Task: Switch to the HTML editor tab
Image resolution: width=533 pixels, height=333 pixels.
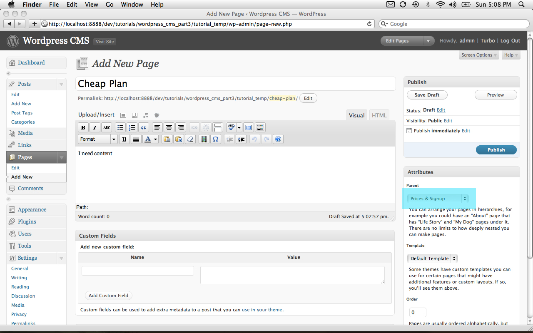Action: point(379,115)
